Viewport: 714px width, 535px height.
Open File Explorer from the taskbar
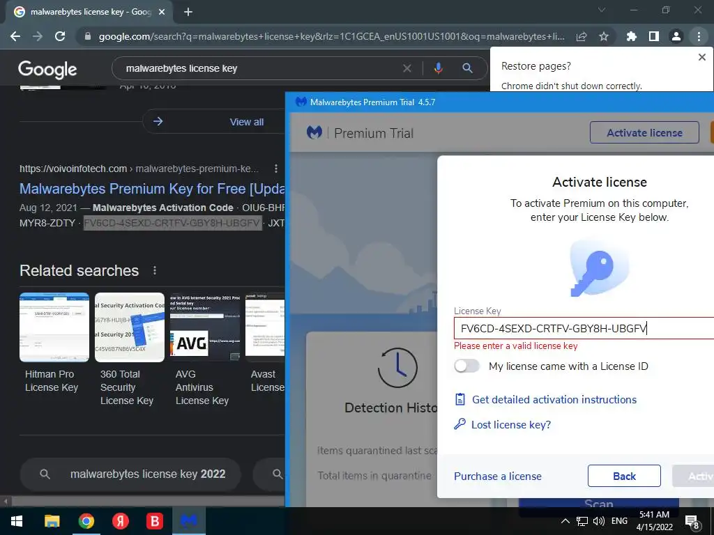pos(52,521)
